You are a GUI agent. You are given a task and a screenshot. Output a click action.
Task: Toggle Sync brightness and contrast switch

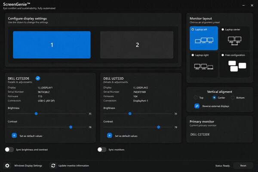9,150
